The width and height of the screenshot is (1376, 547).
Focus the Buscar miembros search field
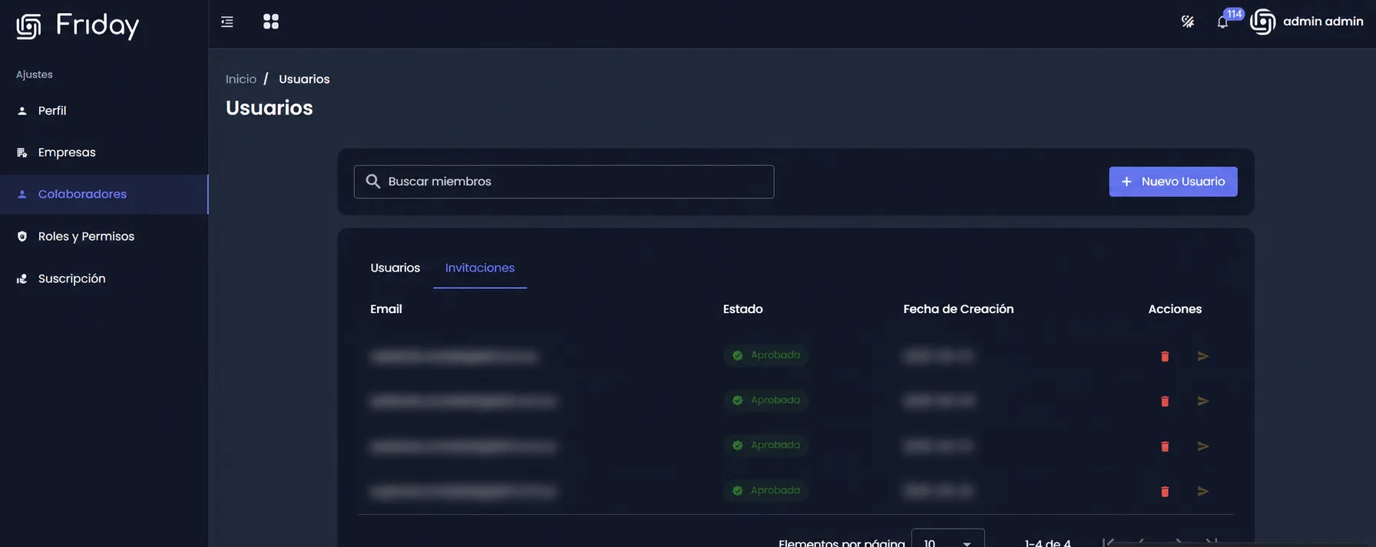564,182
